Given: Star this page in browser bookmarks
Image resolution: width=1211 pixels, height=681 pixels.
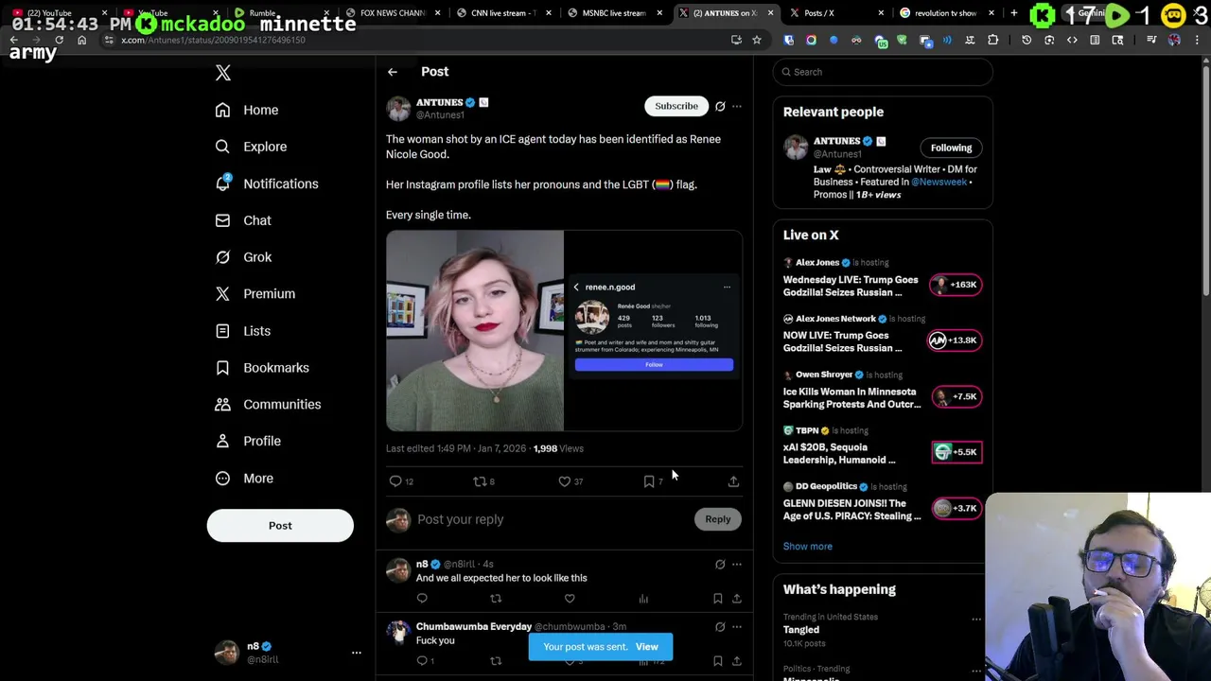Looking at the screenshot, I should 756,40.
